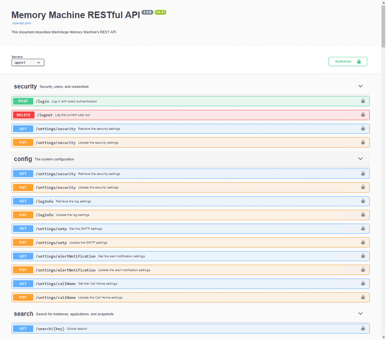386x340 pixels.
Task: Collapse the search section using its chevron
Action: [x=360, y=314]
